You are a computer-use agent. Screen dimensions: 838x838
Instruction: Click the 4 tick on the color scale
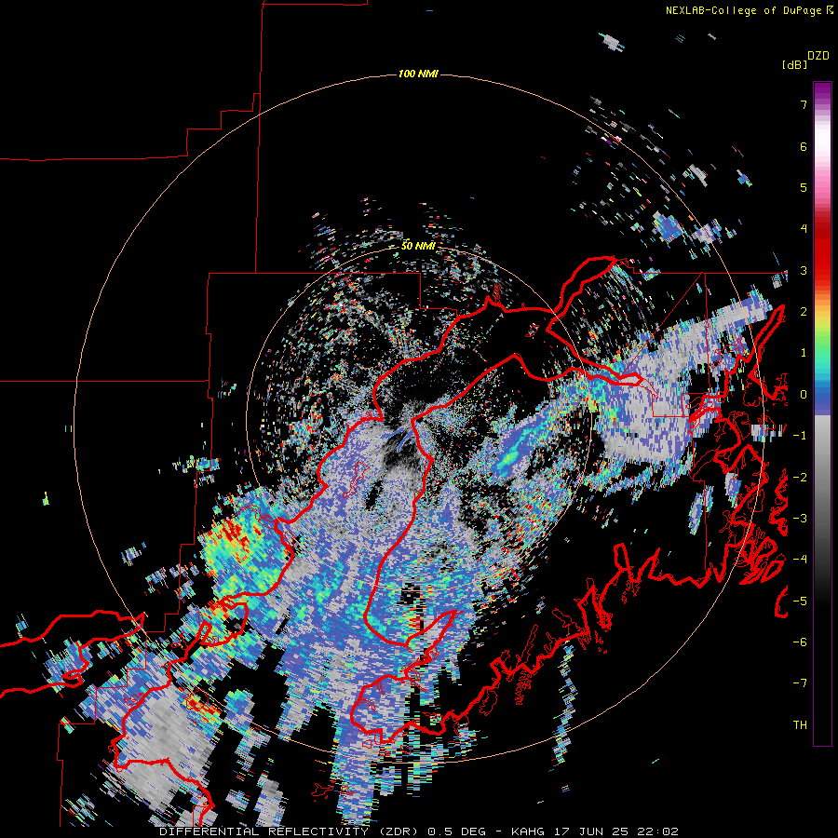tap(804, 229)
